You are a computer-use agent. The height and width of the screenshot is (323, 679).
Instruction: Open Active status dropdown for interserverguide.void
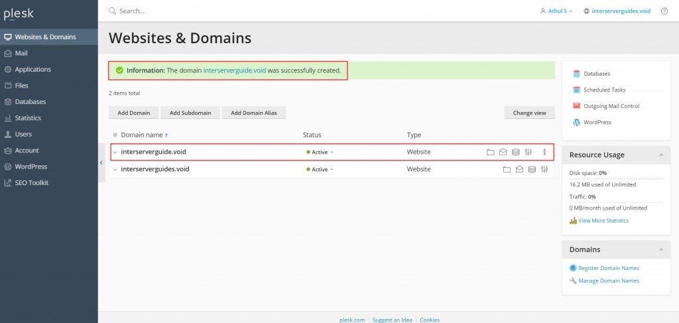(320, 152)
